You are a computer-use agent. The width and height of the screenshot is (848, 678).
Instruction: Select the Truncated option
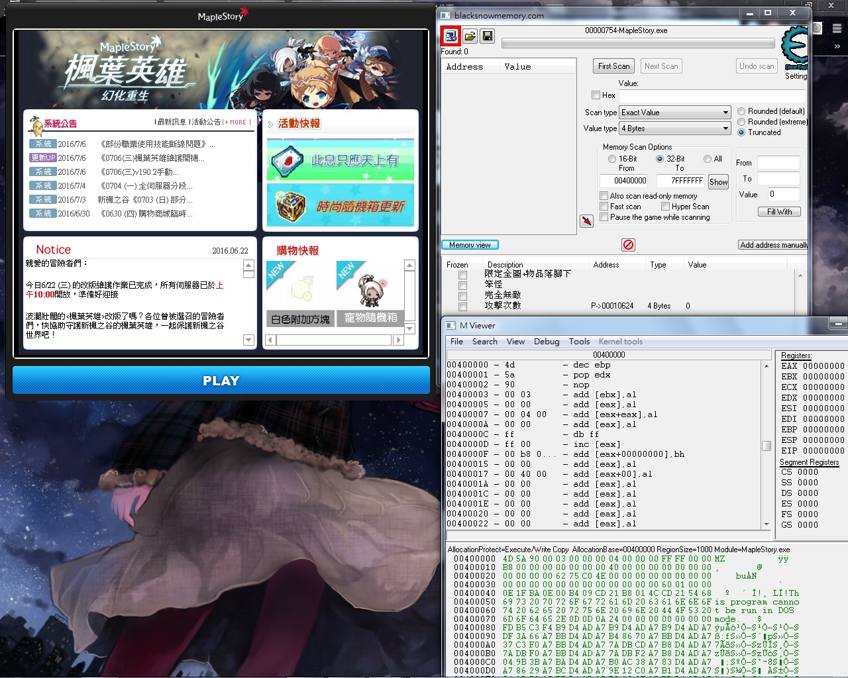coord(741,132)
